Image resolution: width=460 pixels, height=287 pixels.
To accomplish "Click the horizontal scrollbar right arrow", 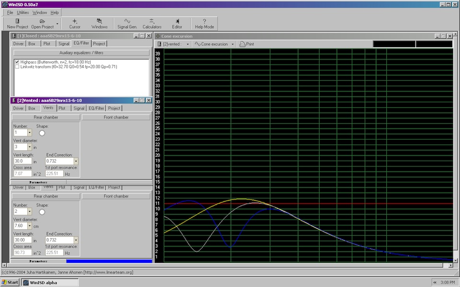I will [450, 265].
